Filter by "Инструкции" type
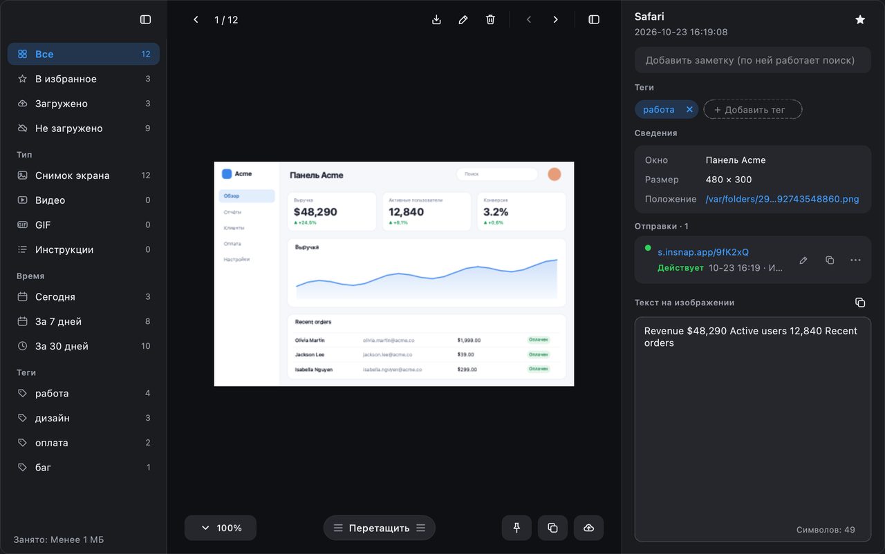 (x=84, y=250)
